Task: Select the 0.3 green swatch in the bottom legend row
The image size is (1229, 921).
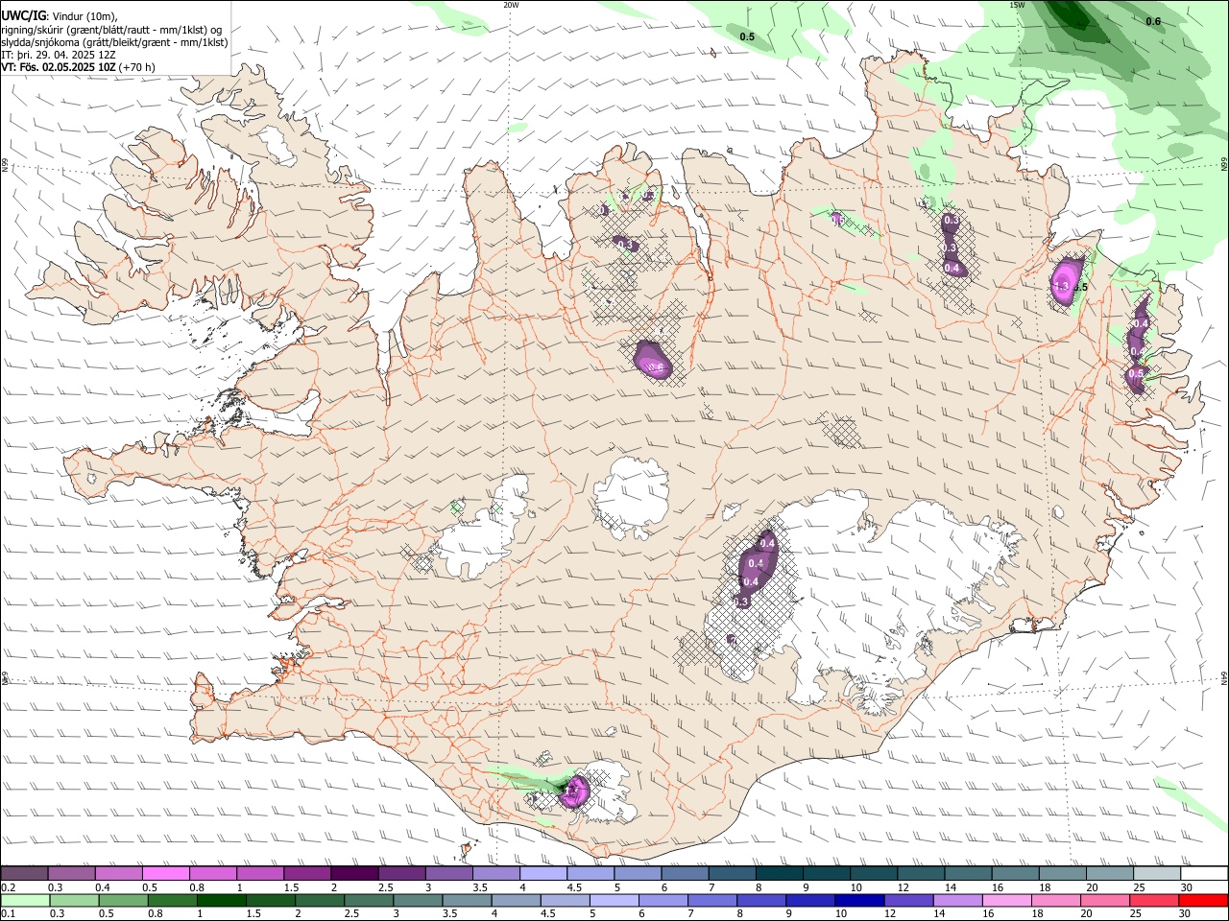Action: pyautogui.click(x=74, y=901)
